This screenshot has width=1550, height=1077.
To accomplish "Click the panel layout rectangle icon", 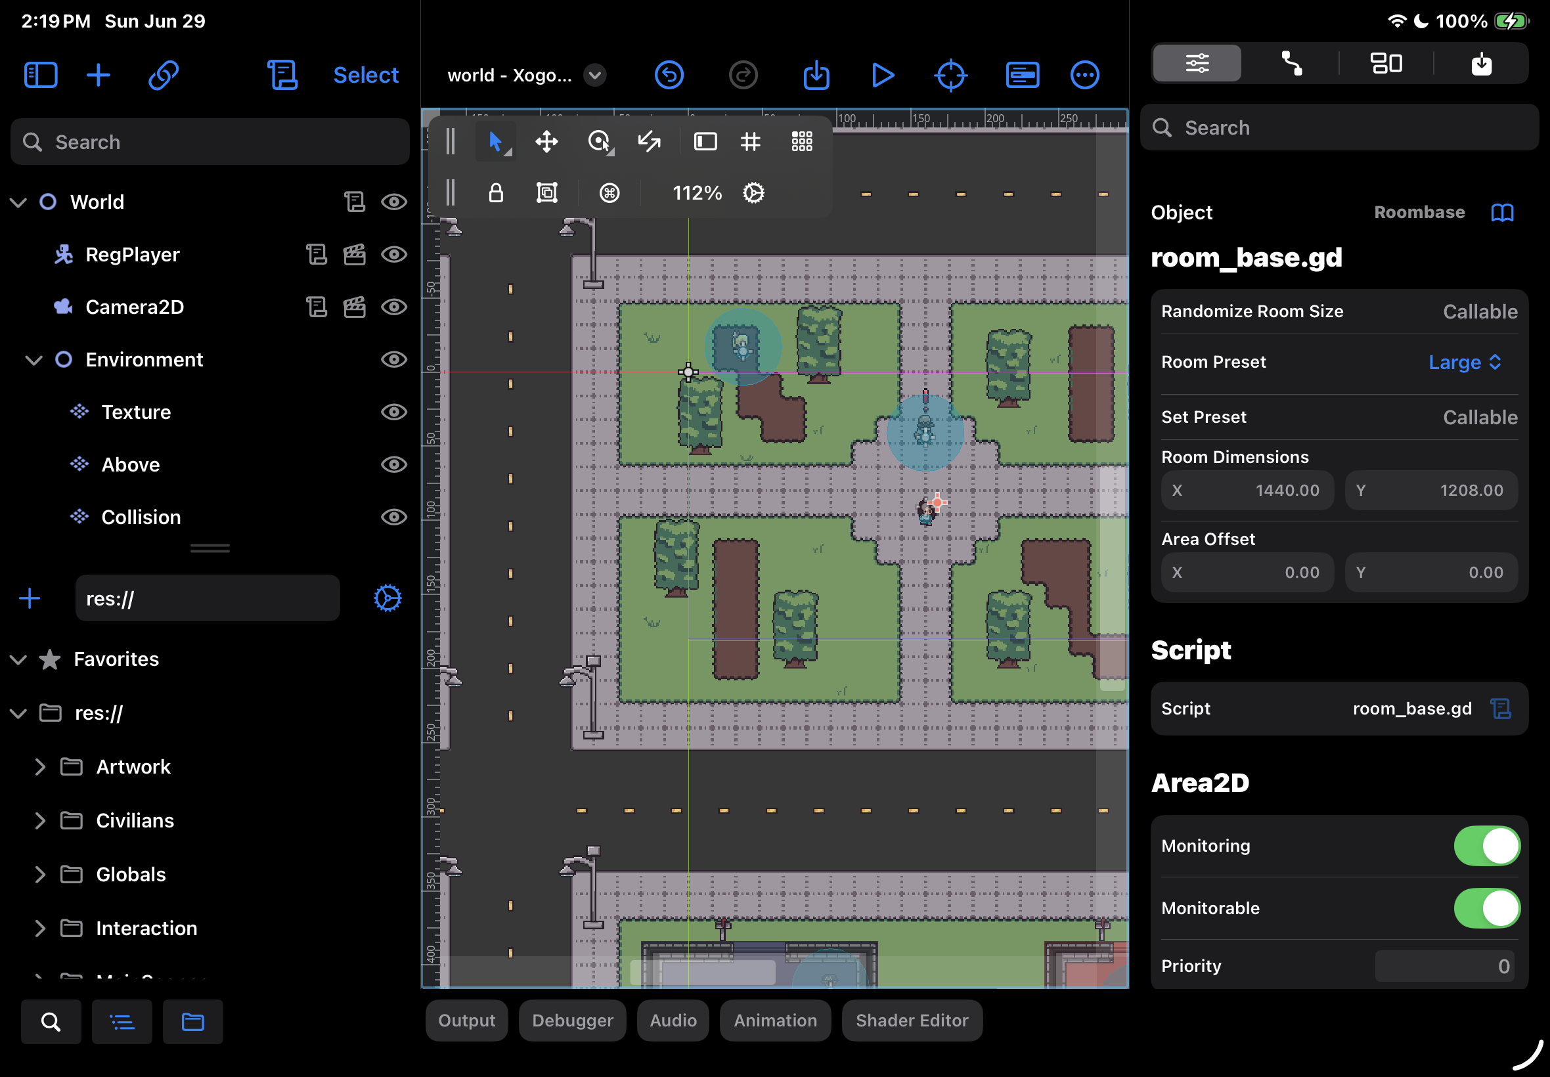I will coord(705,141).
